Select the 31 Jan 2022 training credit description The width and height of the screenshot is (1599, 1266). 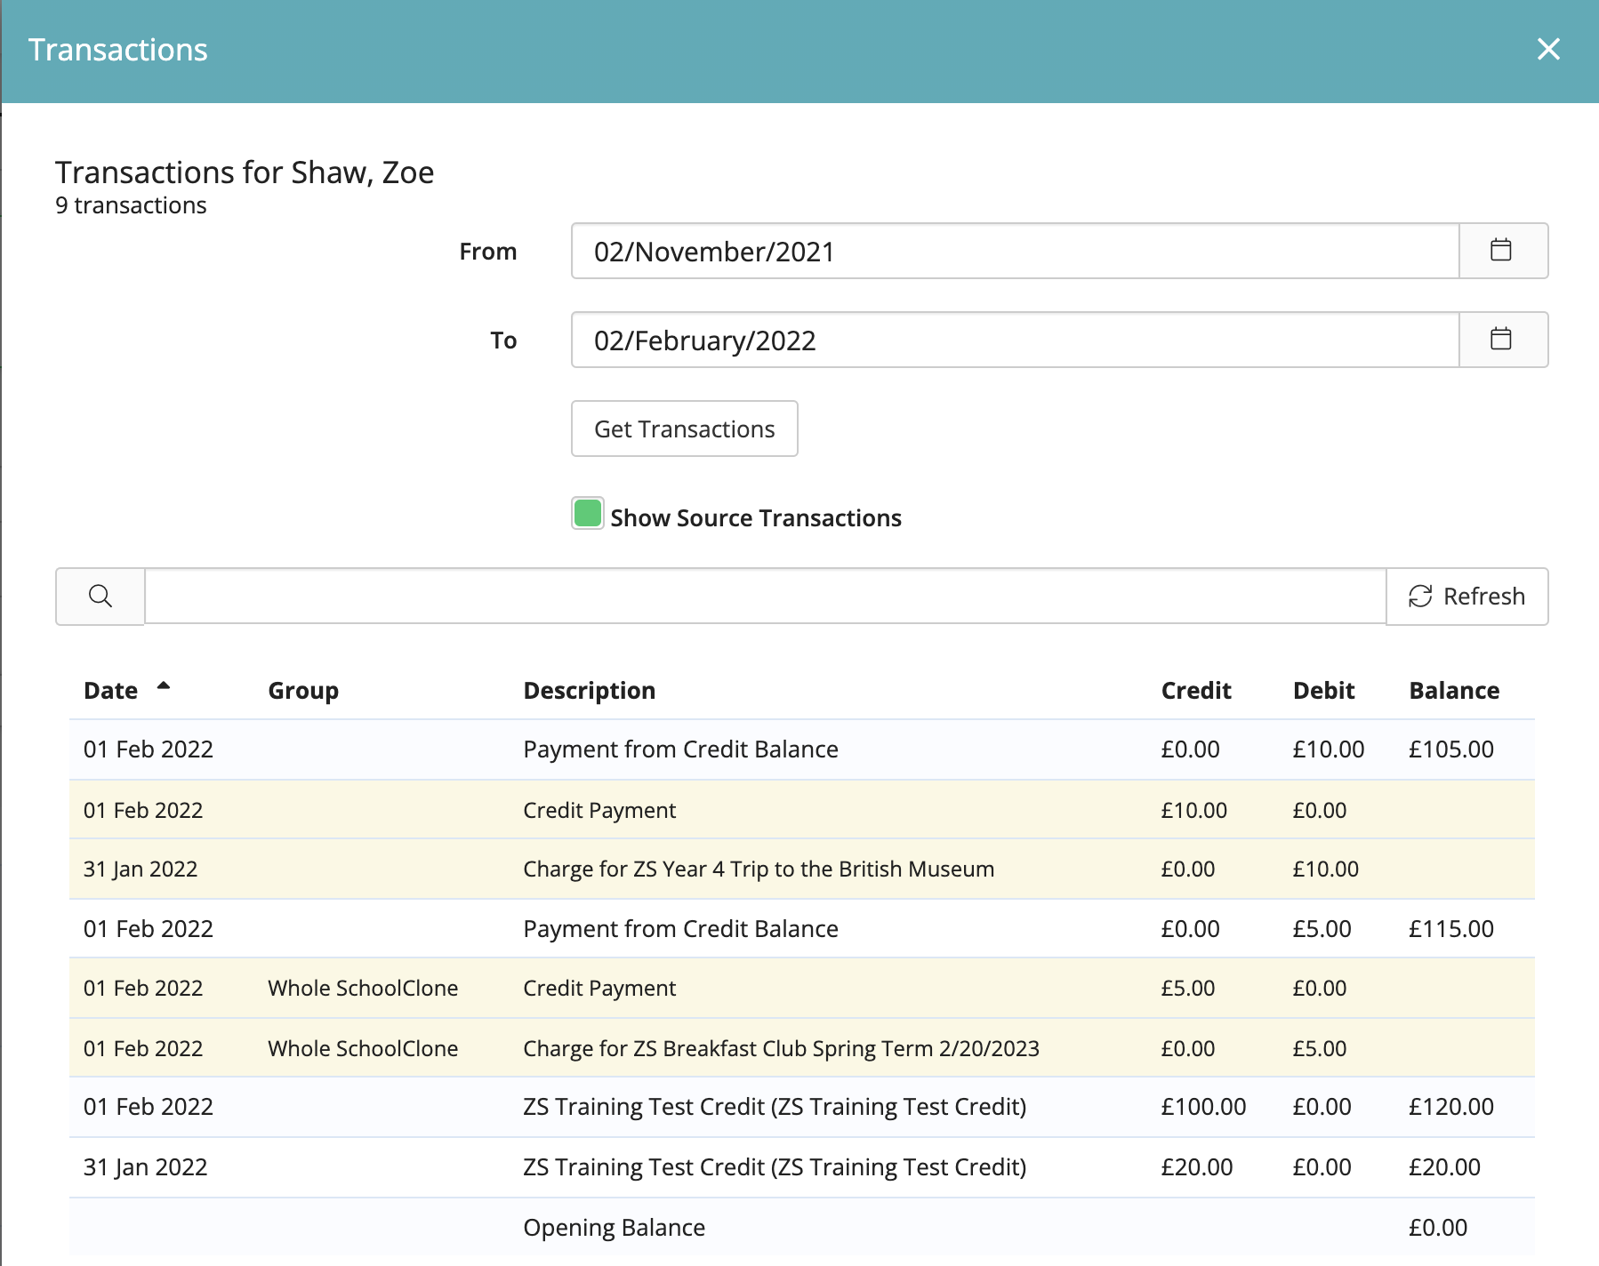pos(775,1167)
